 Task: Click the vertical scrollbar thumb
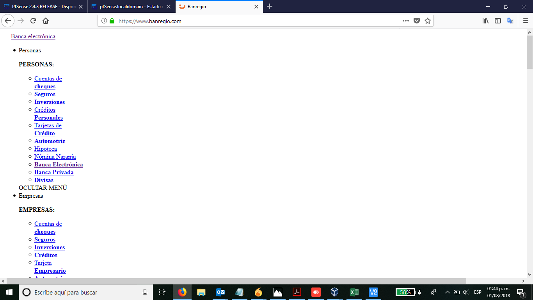[x=529, y=52]
